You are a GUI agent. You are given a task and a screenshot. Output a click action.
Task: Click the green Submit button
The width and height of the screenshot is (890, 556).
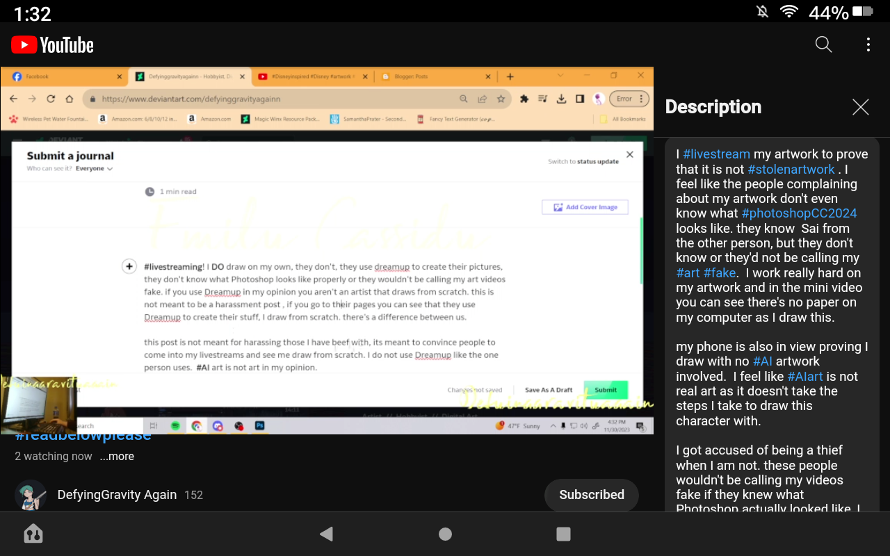(x=606, y=390)
